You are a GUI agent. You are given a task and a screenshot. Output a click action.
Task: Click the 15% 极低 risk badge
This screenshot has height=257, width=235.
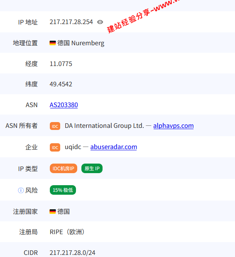pyautogui.click(x=63, y=190)
